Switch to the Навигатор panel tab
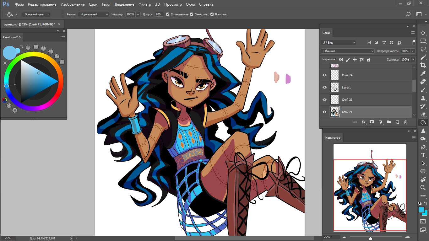Image resolution: width=429 pixels, height=241 pixels. coord(333,137)
